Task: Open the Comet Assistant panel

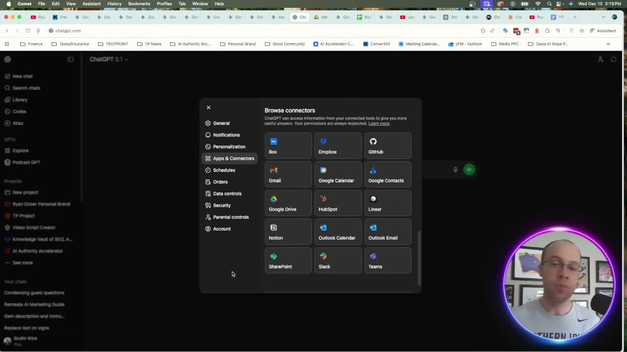Action: coord(603,31)
